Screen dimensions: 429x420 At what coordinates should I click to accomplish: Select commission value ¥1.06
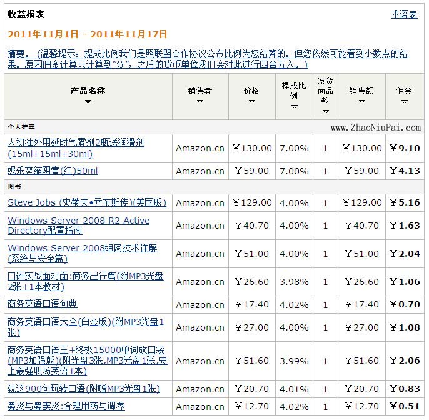(405, 282)
